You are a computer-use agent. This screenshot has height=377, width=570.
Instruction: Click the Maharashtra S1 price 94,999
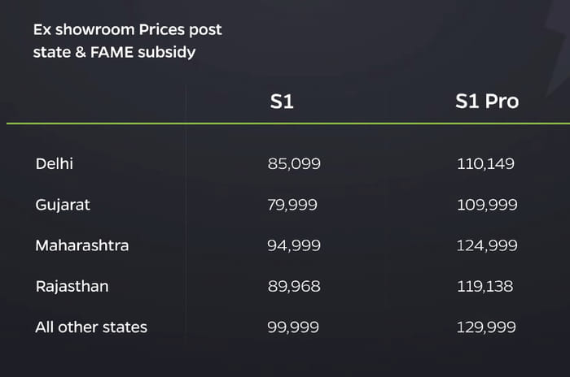[x=294, y=245]
